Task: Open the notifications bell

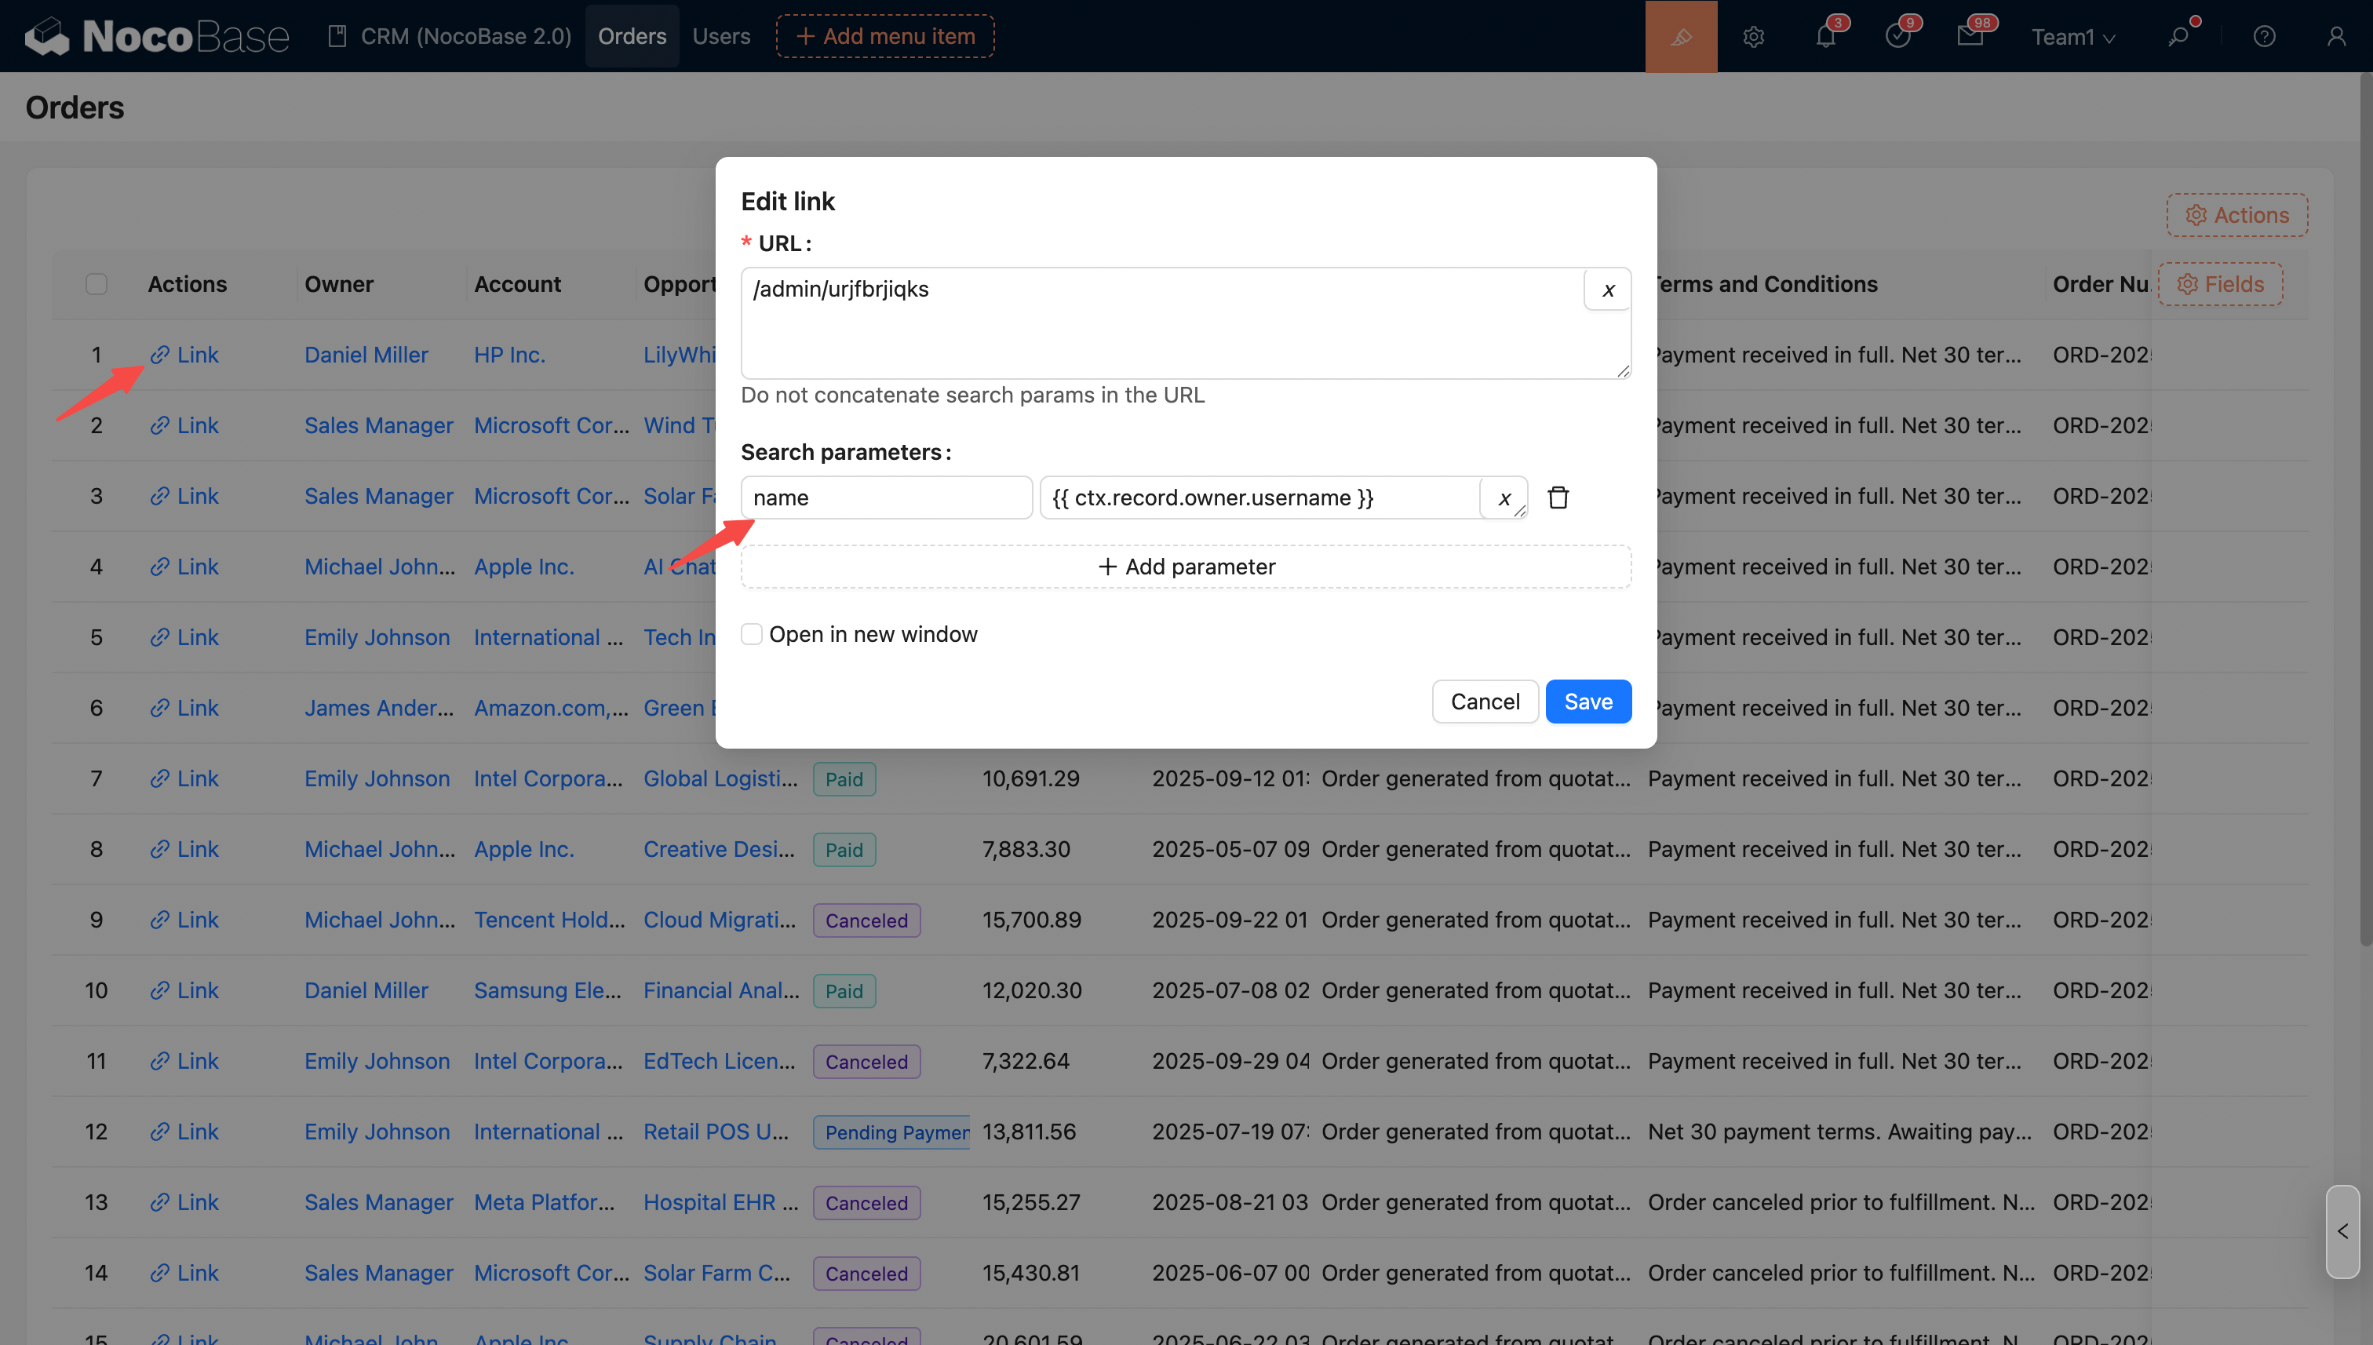Action: tap(1825, 36)
